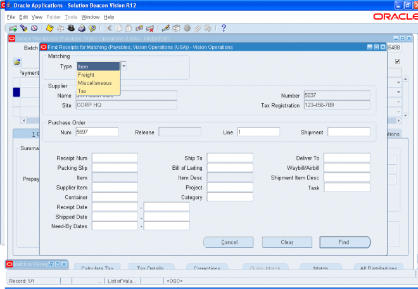Click the Folder Tools toolbar icon
This screenshot has height=289, width=418.
[x=208, y=28]
